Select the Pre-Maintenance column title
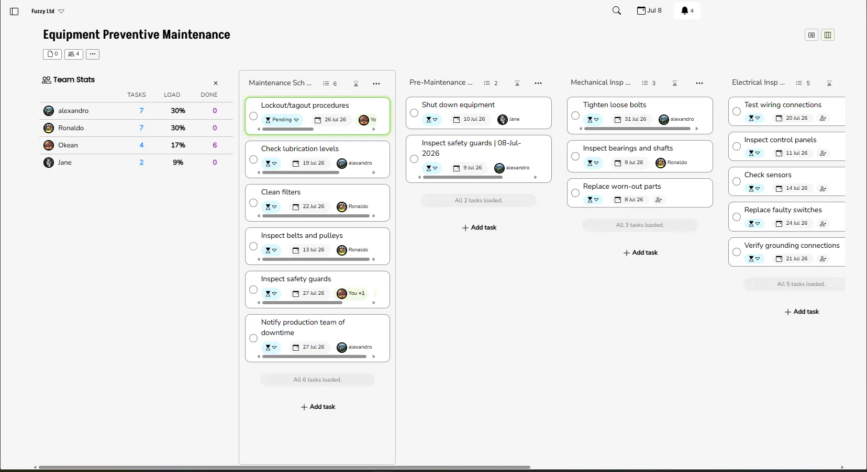Screen dimensions: 867x472 point(441,83)
